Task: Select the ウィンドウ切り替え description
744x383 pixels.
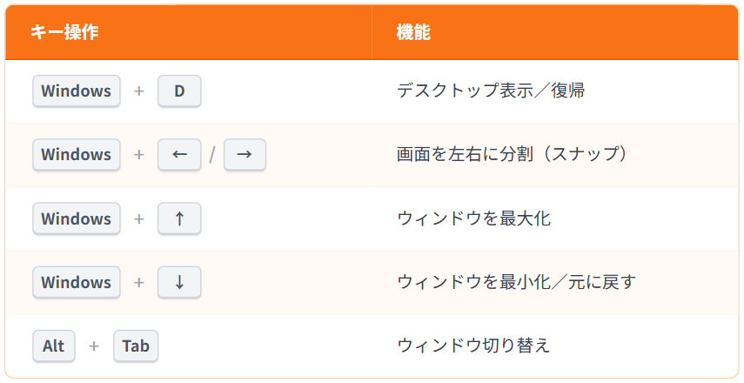Action: point(473,346)
